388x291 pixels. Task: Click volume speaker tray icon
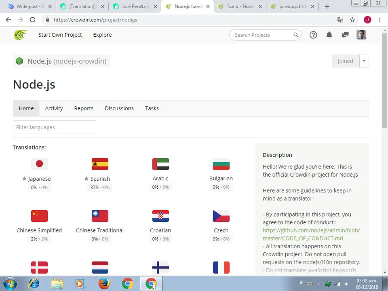tap(346, 284)
